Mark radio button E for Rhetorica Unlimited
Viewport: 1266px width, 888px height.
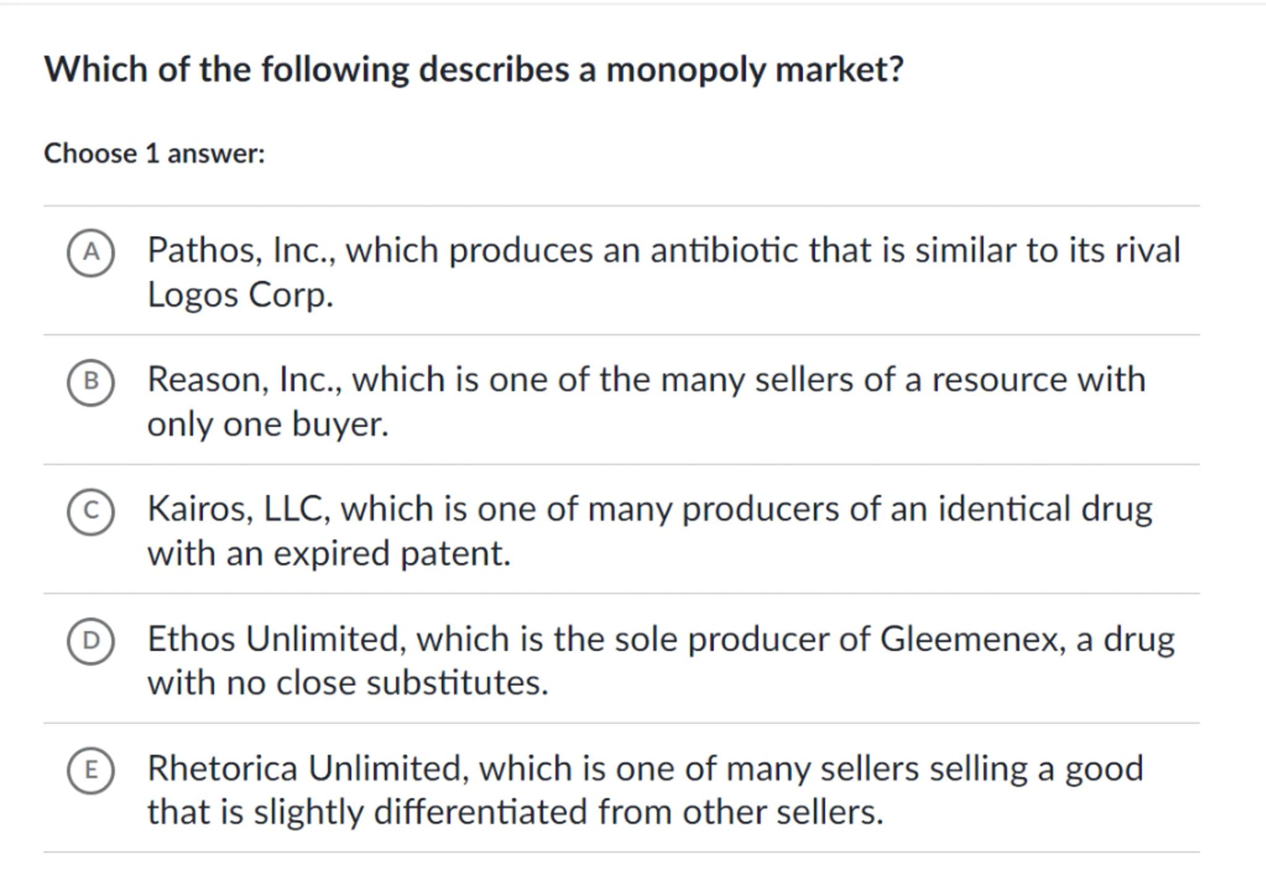click(x=91, y=770)
